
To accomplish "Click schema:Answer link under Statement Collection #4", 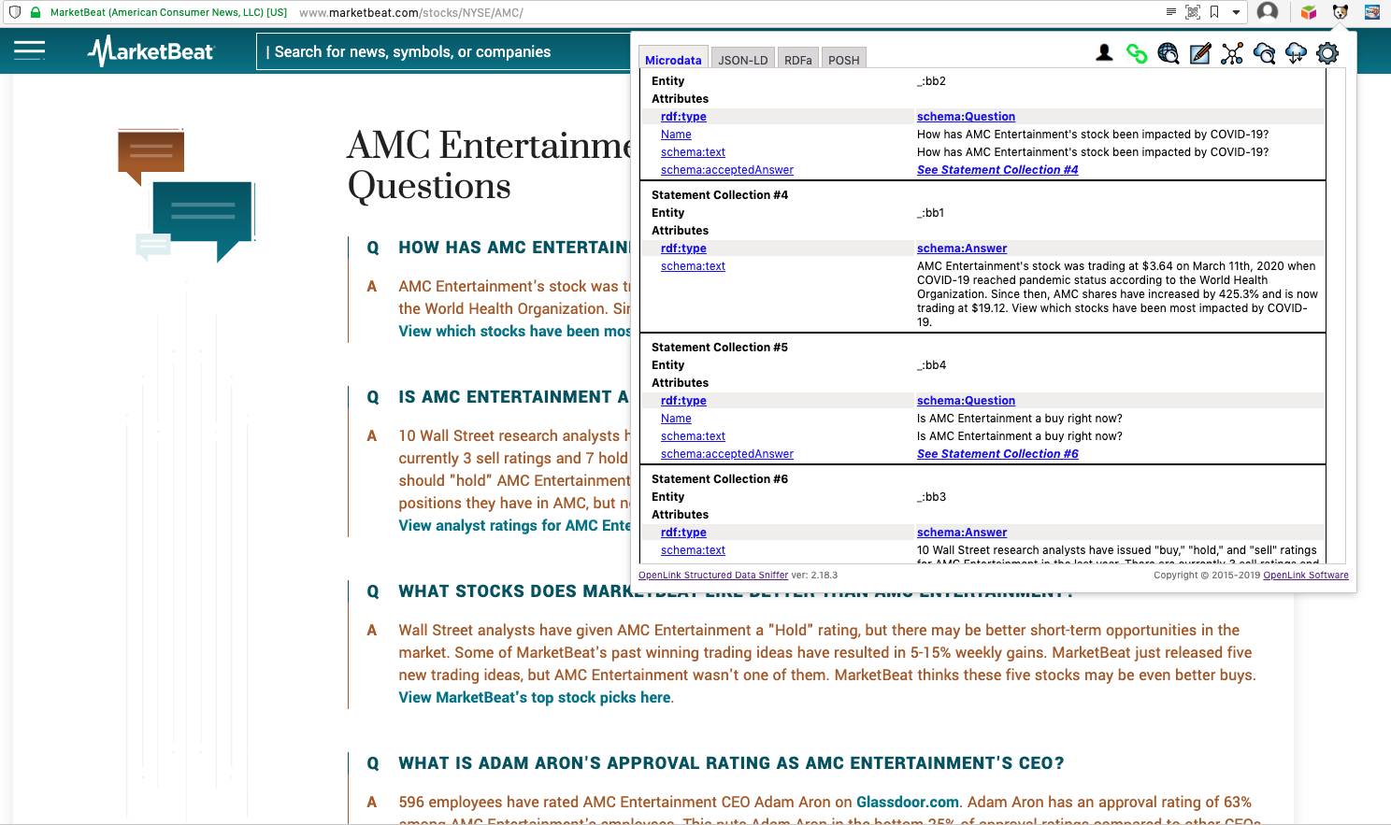I will tap(962, 249).
